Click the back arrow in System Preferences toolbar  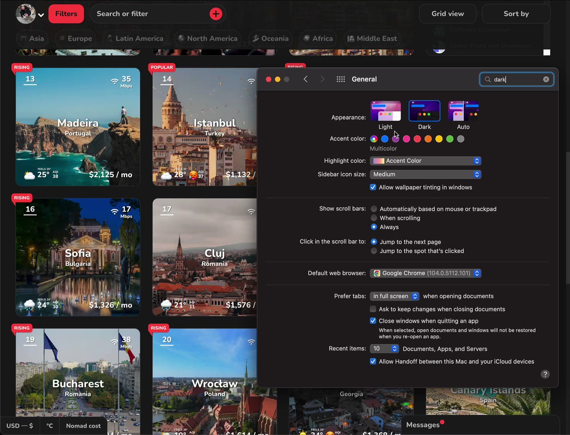[306, 79]
